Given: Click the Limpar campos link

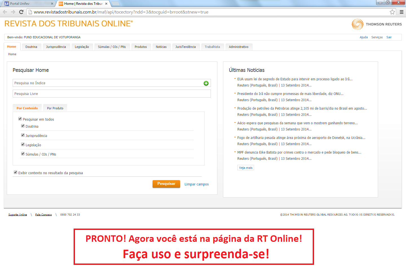Looking at the screenshot, I should (x=197, y=184).
